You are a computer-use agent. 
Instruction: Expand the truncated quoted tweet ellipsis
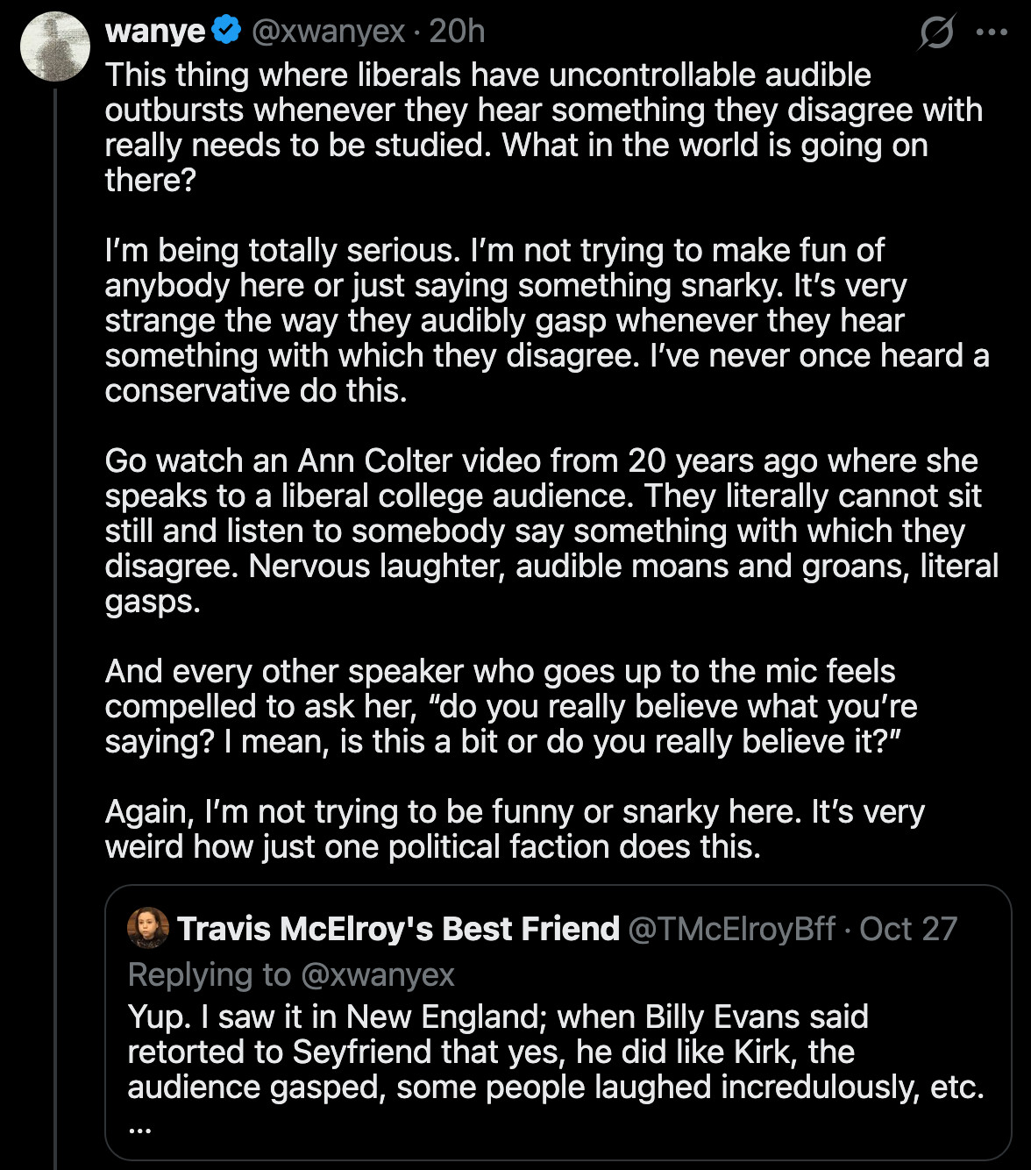[x=139, y=1128]
